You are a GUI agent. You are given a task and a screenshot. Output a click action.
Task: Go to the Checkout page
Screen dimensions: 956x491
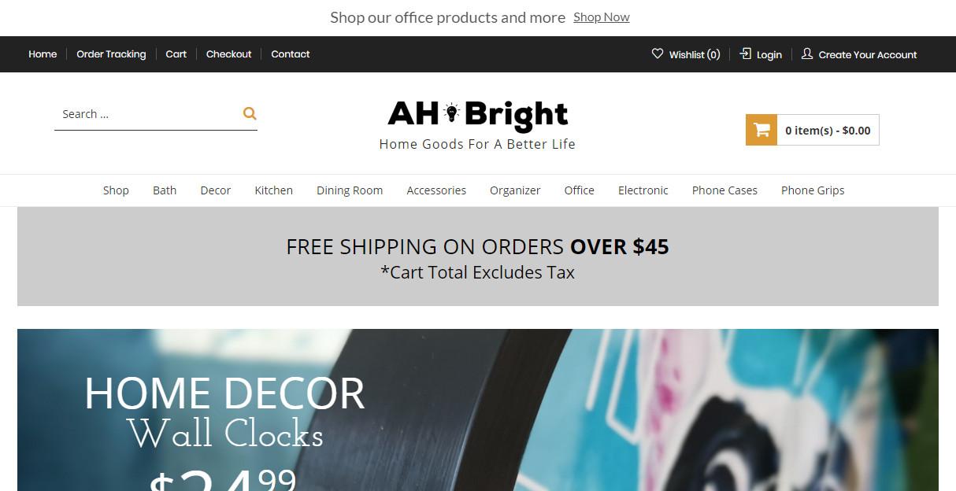(229, 54)
